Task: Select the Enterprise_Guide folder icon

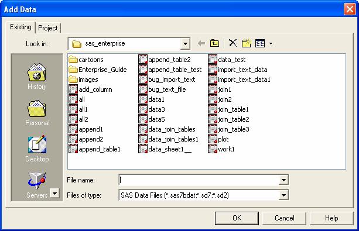Action: [x=73, y=70]
